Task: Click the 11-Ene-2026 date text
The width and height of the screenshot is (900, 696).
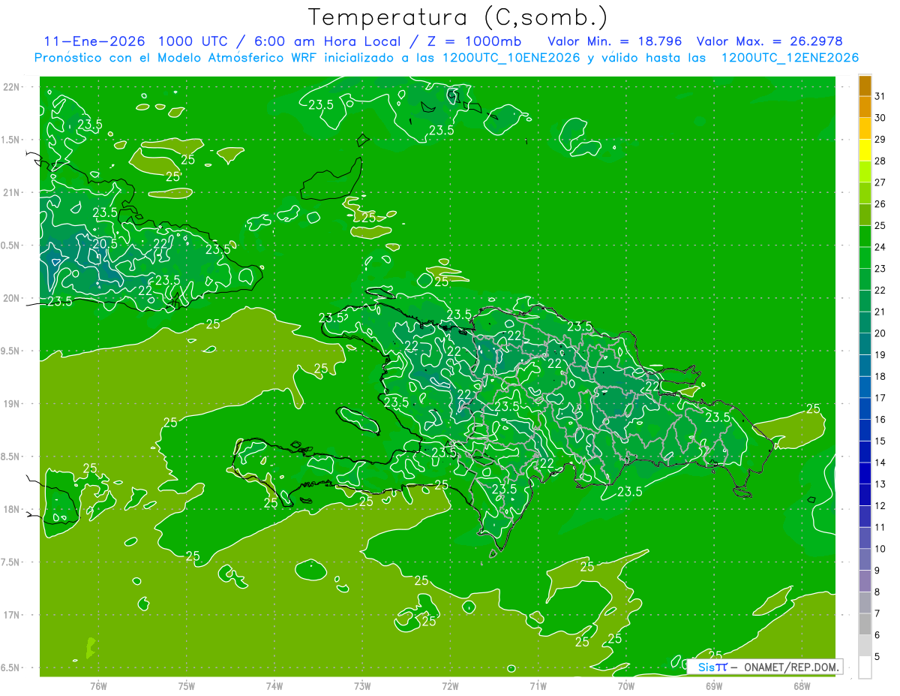Action: (x=94, y=41)
